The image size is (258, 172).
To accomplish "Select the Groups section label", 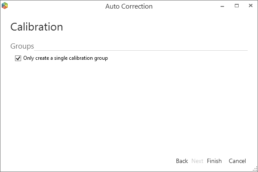I will tap(22, 46).
